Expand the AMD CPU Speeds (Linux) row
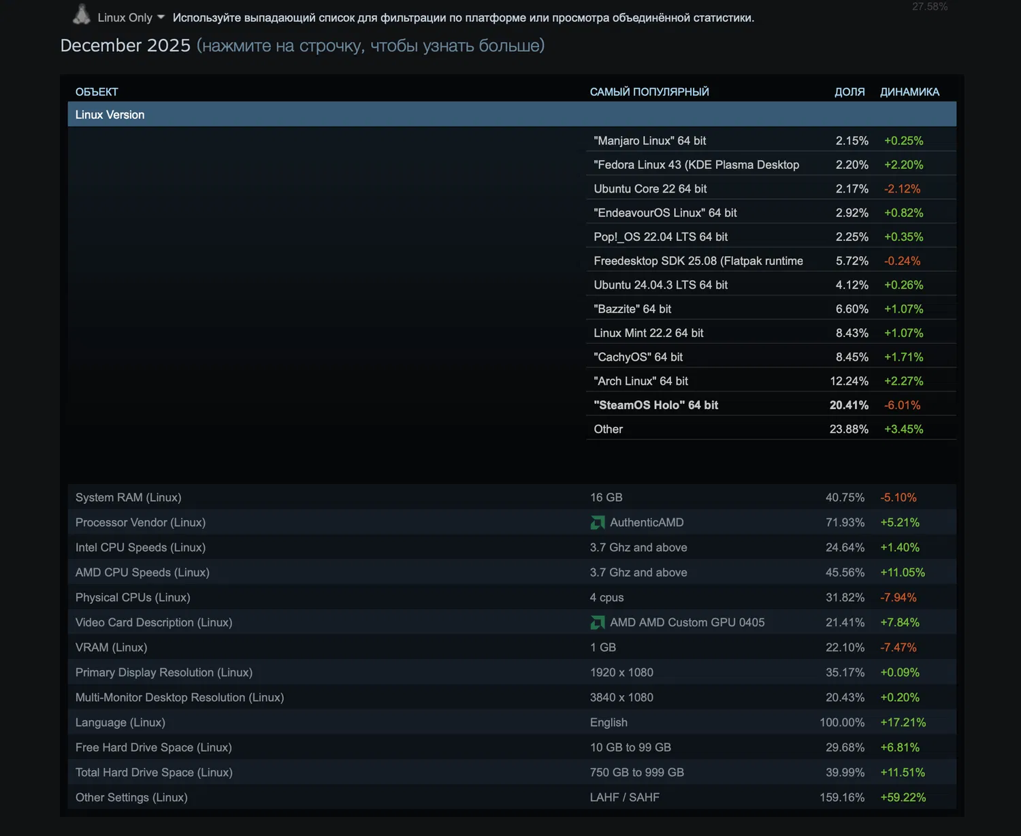1021x836 pixels. pos(512,573)
